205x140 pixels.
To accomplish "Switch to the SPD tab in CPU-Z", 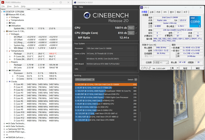I will pyautogui.click(x=165, y=12).
